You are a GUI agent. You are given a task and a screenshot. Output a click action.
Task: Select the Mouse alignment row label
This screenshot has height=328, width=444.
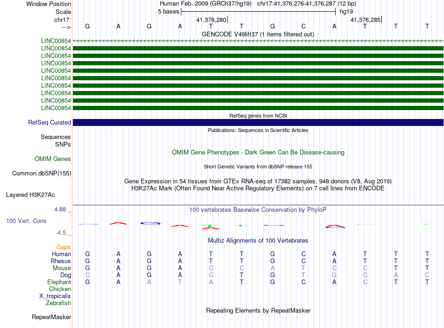(x=62, y=268)
